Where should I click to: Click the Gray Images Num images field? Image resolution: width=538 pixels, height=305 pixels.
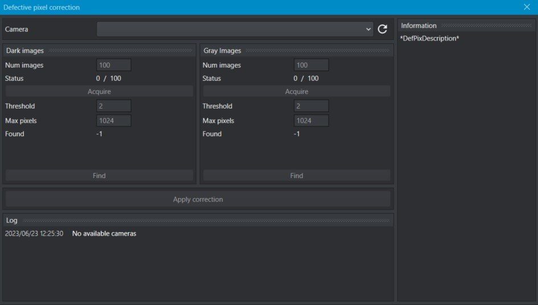(x=311, y=65)
